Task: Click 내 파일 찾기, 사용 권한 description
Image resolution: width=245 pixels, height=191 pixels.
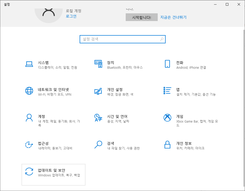Action: 123,148
